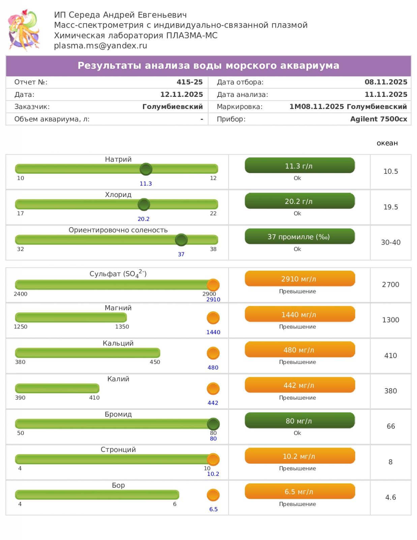Click the orange Бор indicator dot
Image resolution: width=417 pixels, height=540 pixels.
pos(213,495)
